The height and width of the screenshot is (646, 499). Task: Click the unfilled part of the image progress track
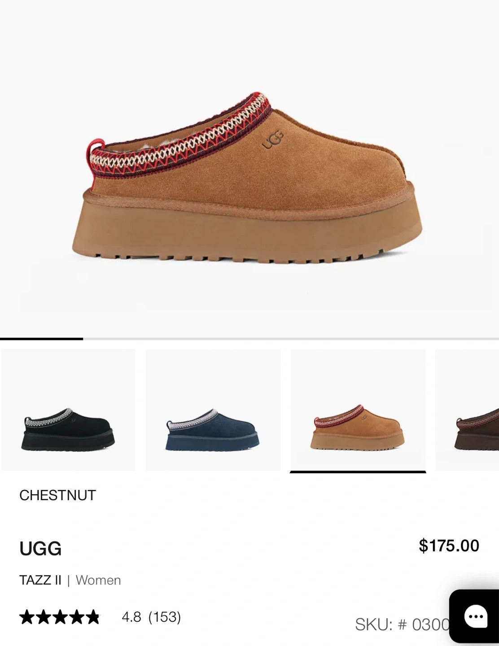(291, 339)
